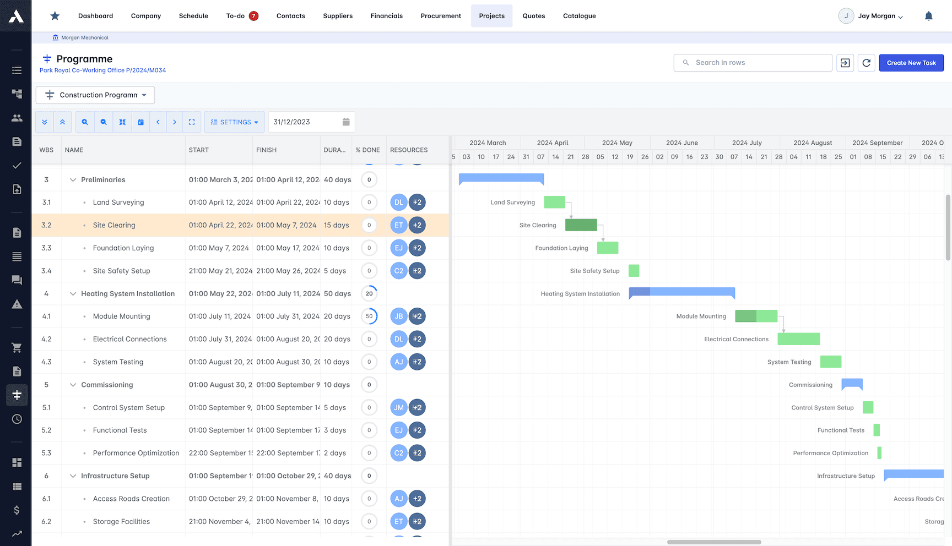Open the calendar picker next to 31/12/2023
The height and width of the screenshot is (546, 952).
(x=346, y=122)
